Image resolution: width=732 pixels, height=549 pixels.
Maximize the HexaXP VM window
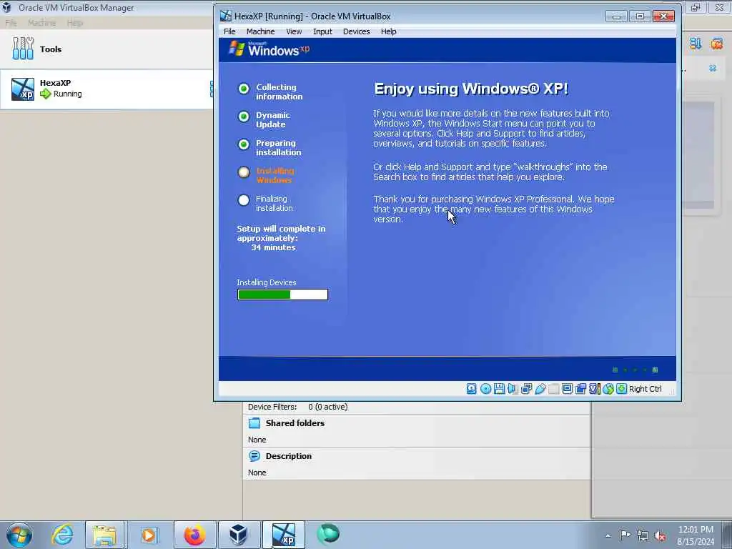(640, 16)
